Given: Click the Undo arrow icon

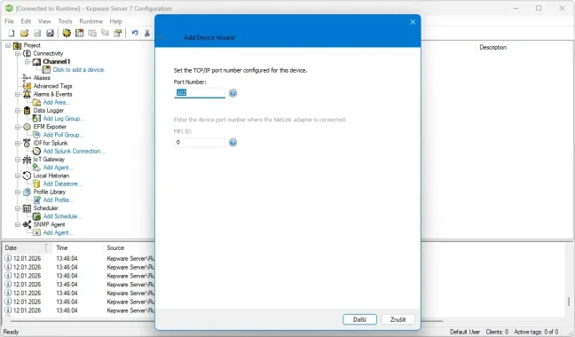Looking at the screenshot, I should 135,34.
